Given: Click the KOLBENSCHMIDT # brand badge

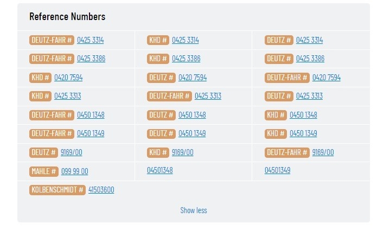Looking at the screenshot, I should [57, 190].
